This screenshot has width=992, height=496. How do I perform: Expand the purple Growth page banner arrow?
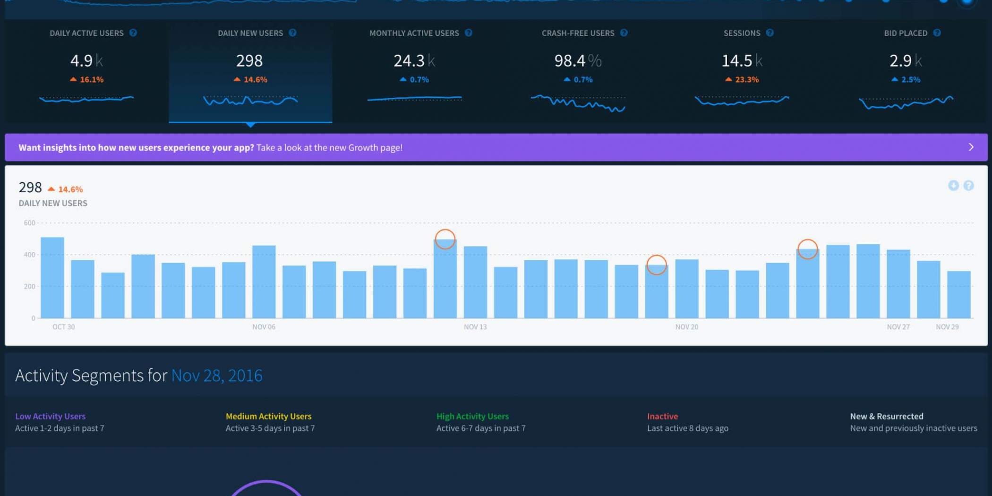(x=971, y=147)
